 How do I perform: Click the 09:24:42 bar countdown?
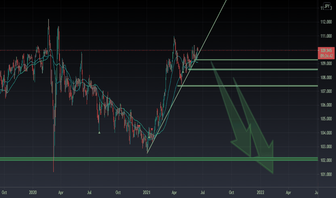(326, 56)
